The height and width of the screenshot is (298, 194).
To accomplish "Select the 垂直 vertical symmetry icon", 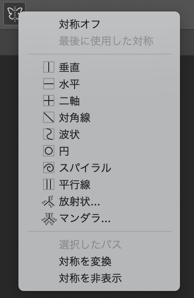I will coord(49,67).
